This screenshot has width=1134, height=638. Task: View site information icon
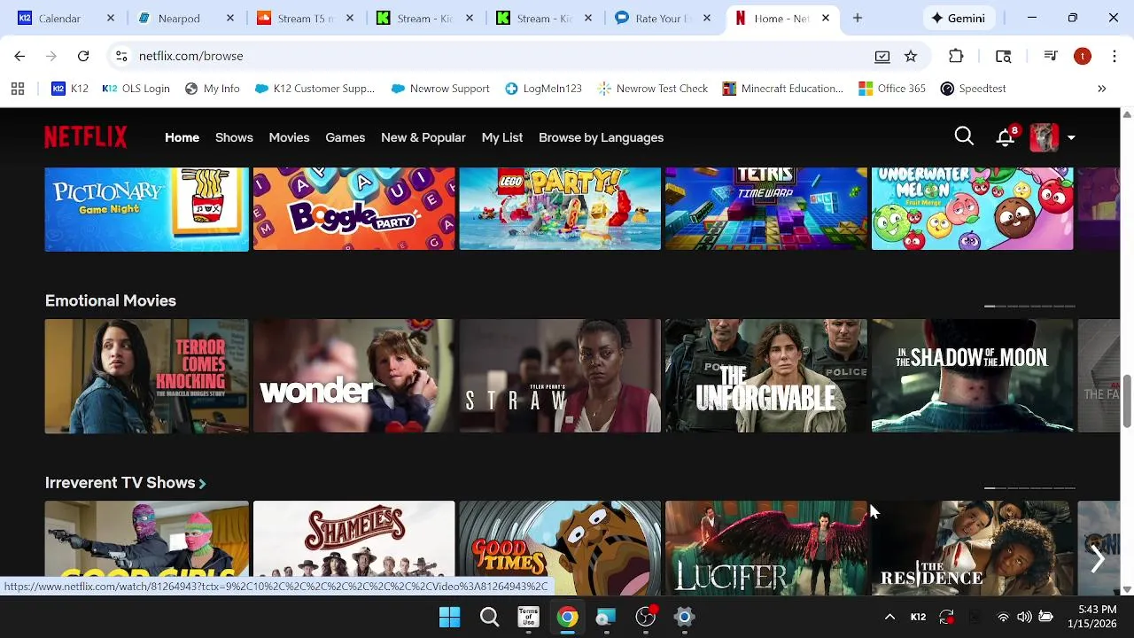coord(121,56)
